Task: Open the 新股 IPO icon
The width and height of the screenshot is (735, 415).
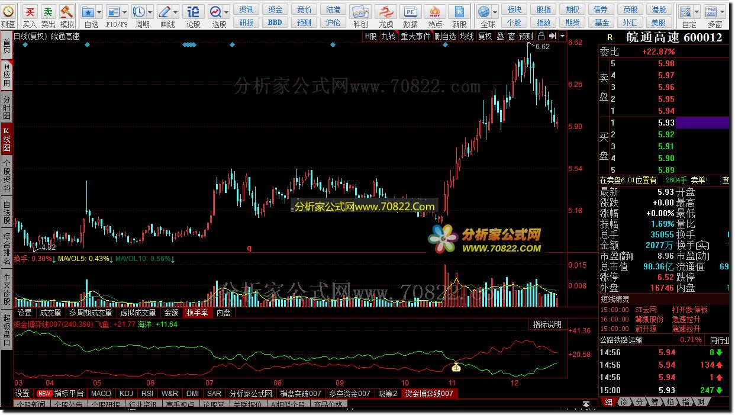Action: pyautogui.click(x=459, y=11)
